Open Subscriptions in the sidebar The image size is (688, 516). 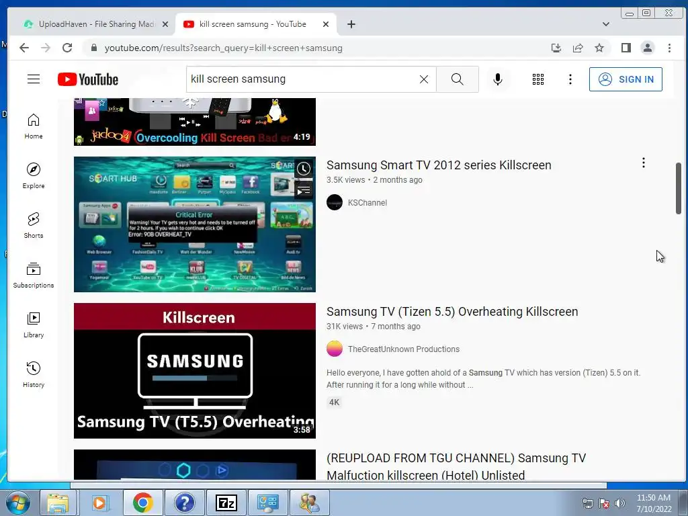[x=34, y=275]
